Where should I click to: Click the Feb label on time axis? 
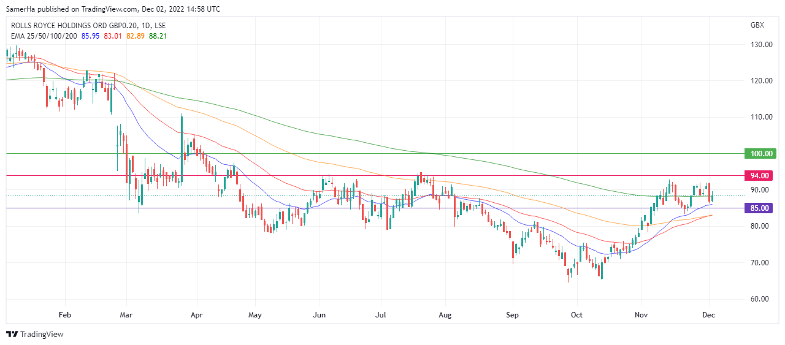[65, 315]
